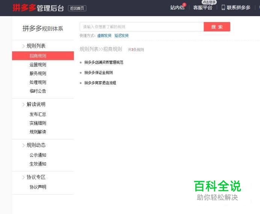
Task: Click the 拼多多 red logo
Action: pos(24,8)
